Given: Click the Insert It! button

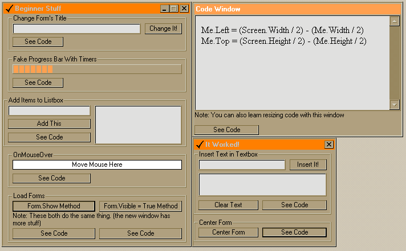Looking at the screenshot, I should tap(308, 164).
